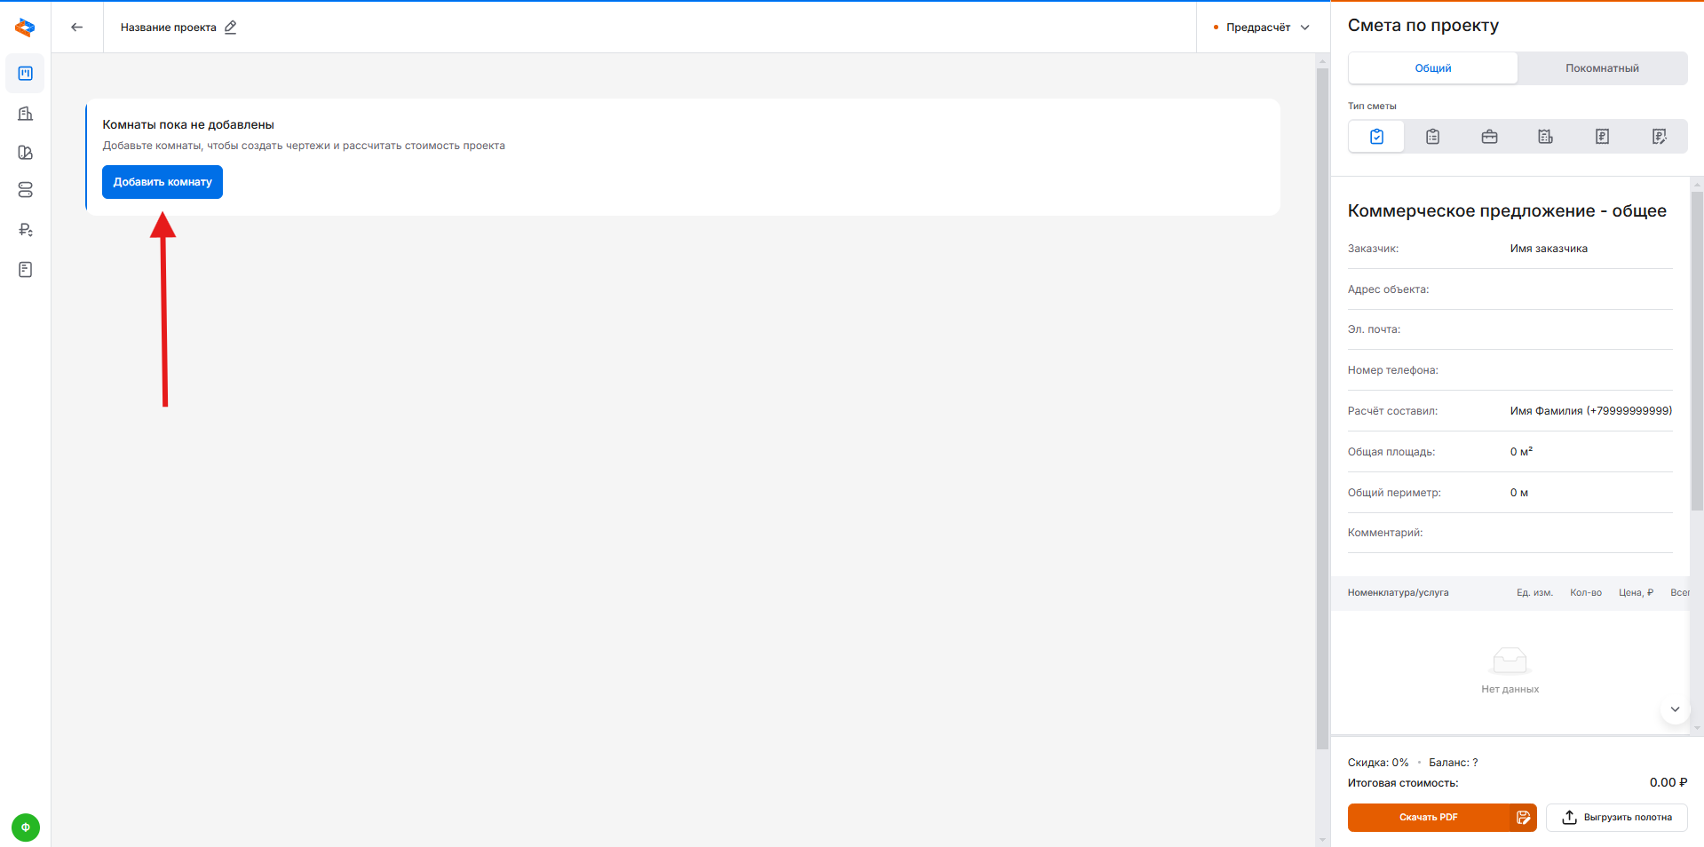Click the ruble pricing icon in sidebar

(x=26, y=230)
